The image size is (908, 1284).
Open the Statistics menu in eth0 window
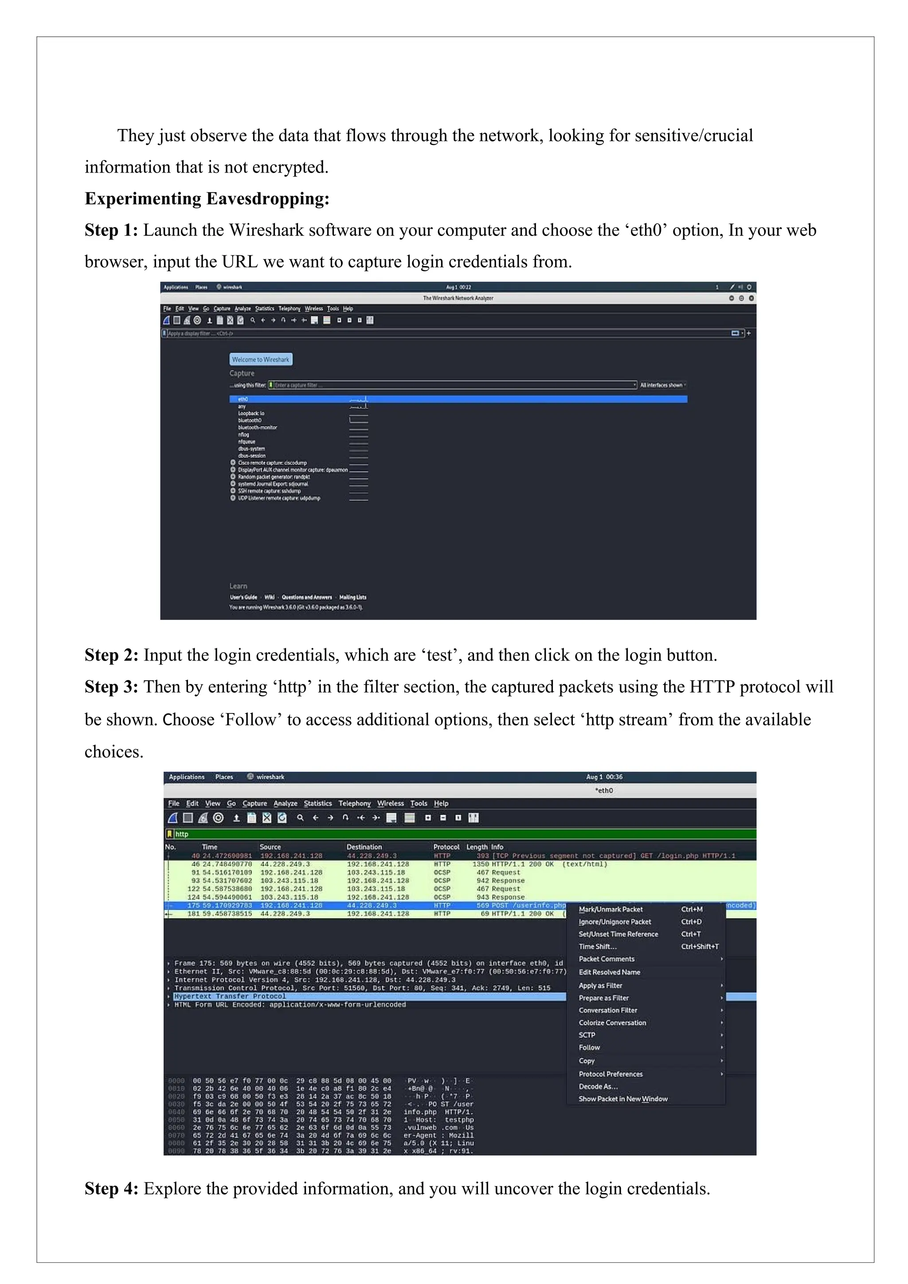point(317,804)
